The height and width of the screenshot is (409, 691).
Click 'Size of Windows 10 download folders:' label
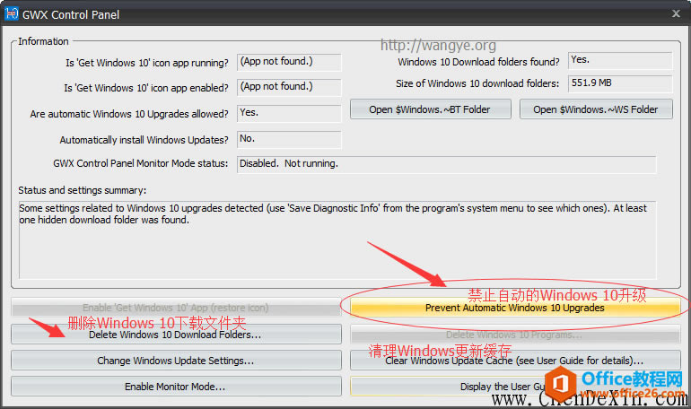pos(477,83)
